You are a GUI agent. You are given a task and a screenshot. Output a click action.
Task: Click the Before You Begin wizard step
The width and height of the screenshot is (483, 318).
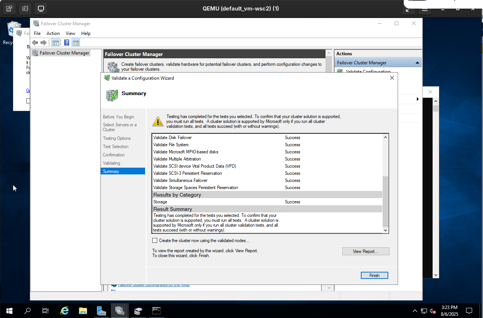(x=118, y=117)
